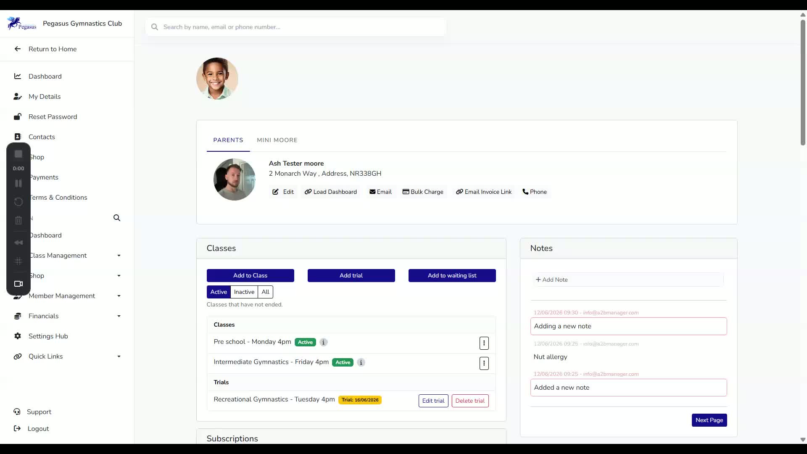The width and height of the screenshot is (807, 454).
Task: Pause the screen recorder
Action: [x=18, y=183]
